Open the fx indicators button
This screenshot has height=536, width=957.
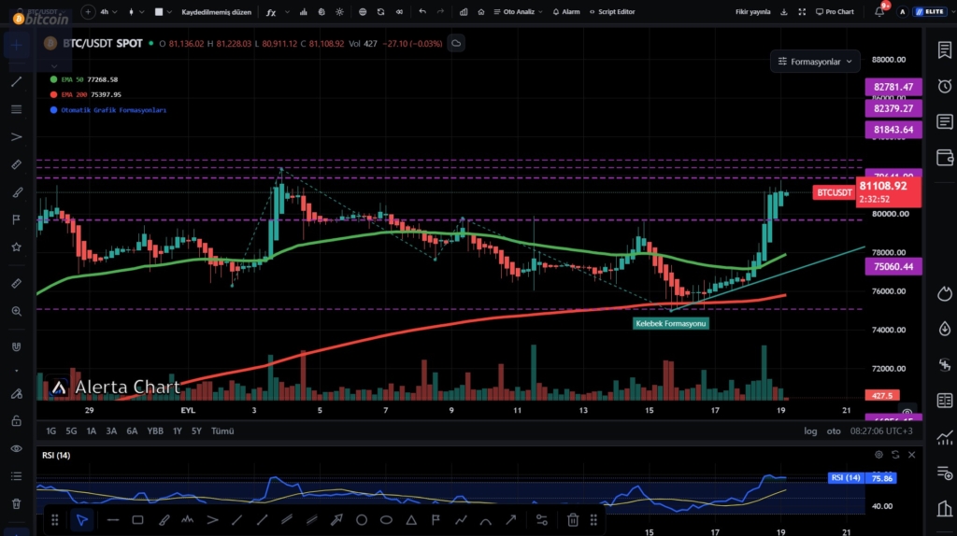[272, 11]
